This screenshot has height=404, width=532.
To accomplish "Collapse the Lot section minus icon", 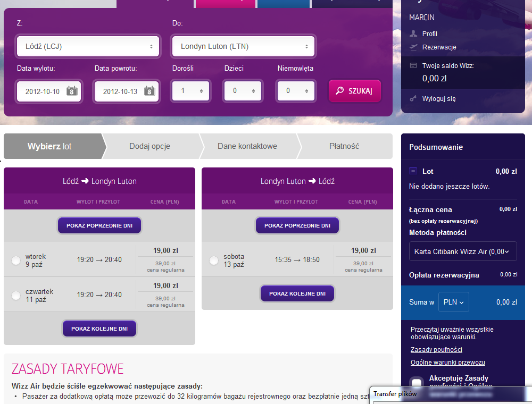I will coord(413,171).
